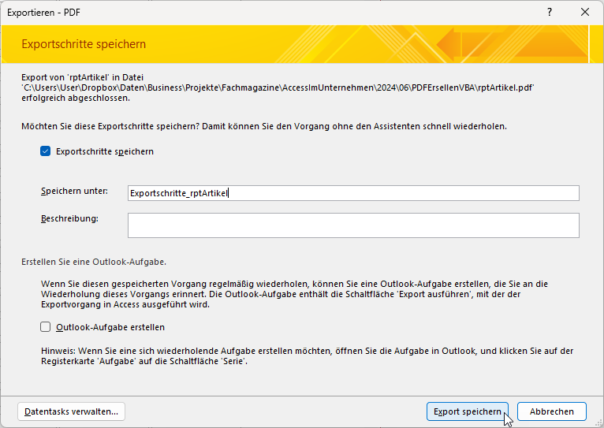The height and width of the screenshot is (428, 604).
Task: Close the Exportieren - PDF dialog
Action: [584, 13]
